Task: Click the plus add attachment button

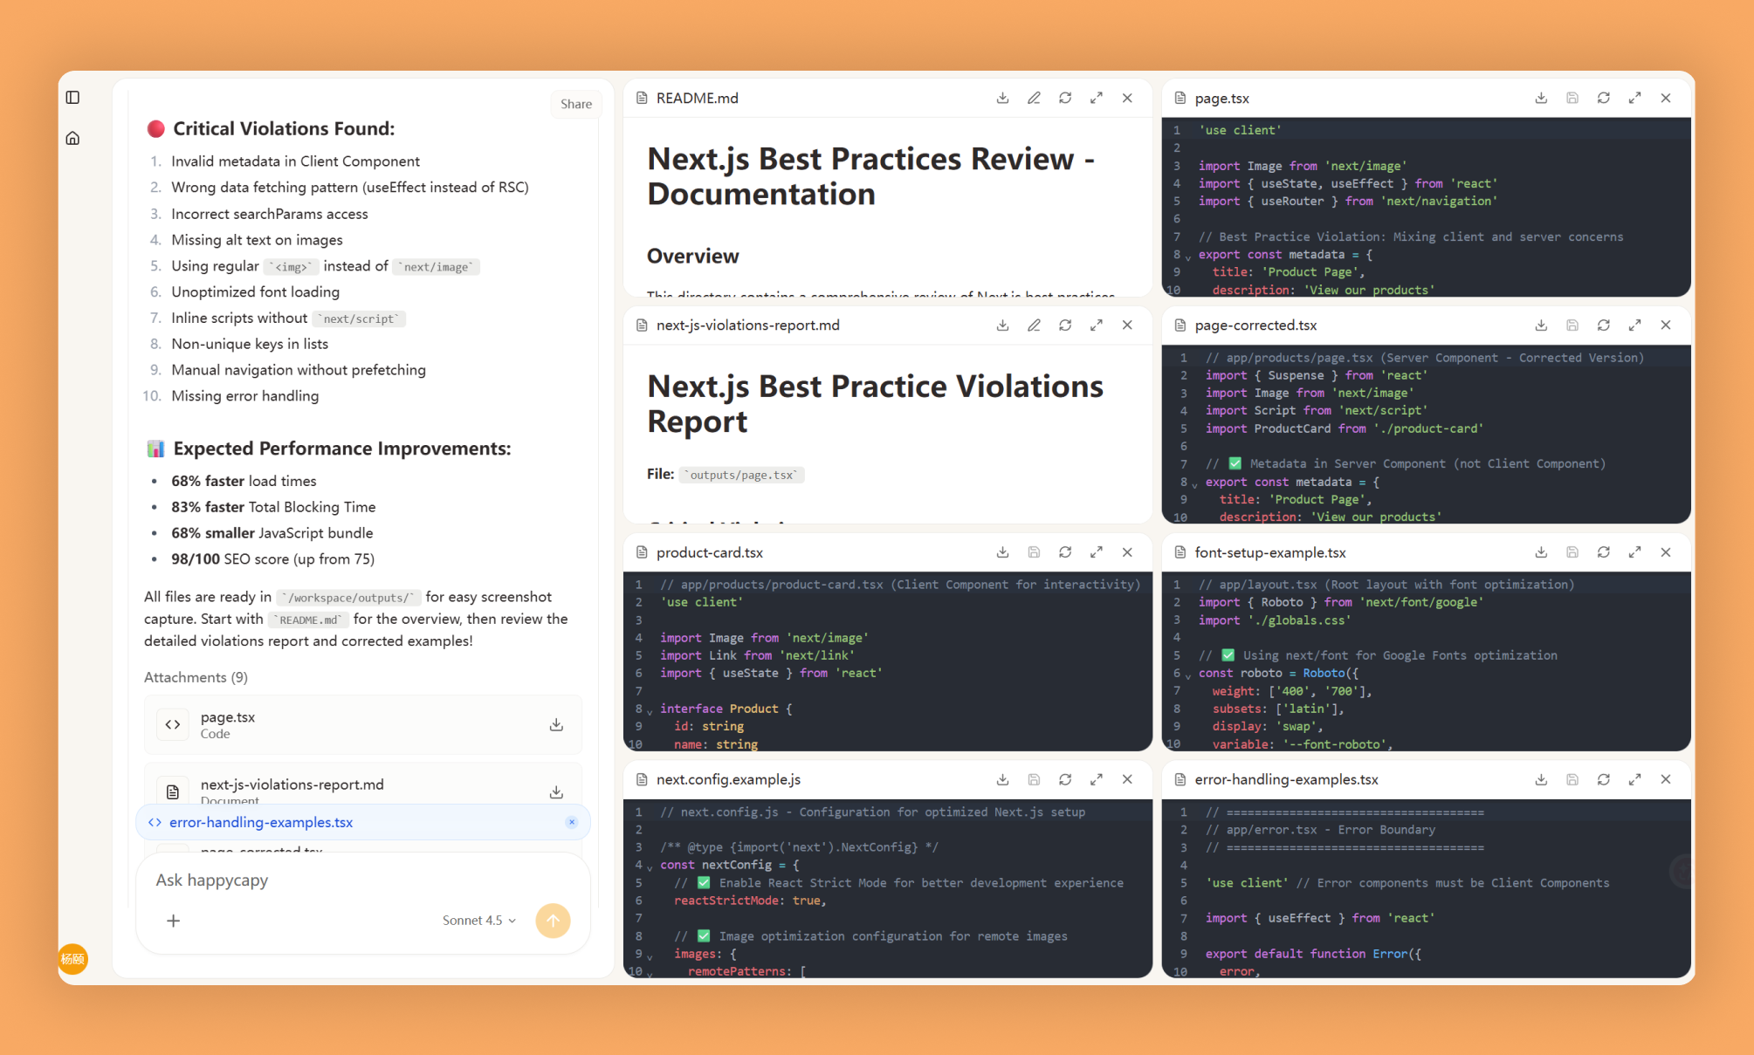Action: [x=174, y=921]
